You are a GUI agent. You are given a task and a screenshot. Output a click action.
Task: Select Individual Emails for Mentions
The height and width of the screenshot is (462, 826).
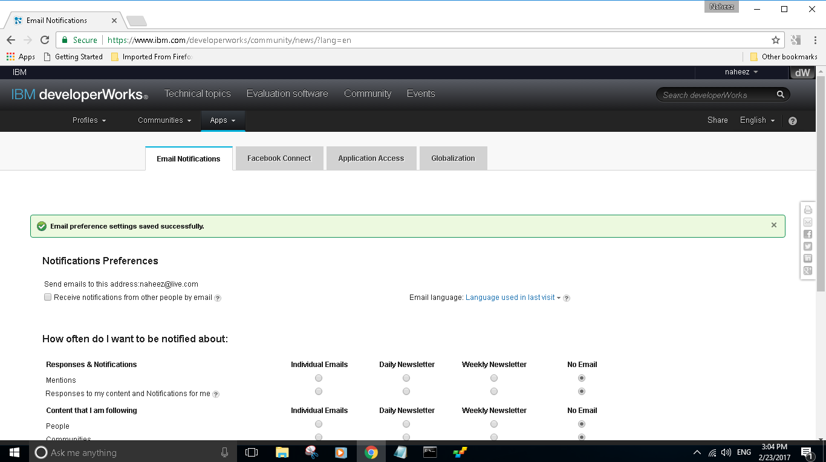point(319,378)
